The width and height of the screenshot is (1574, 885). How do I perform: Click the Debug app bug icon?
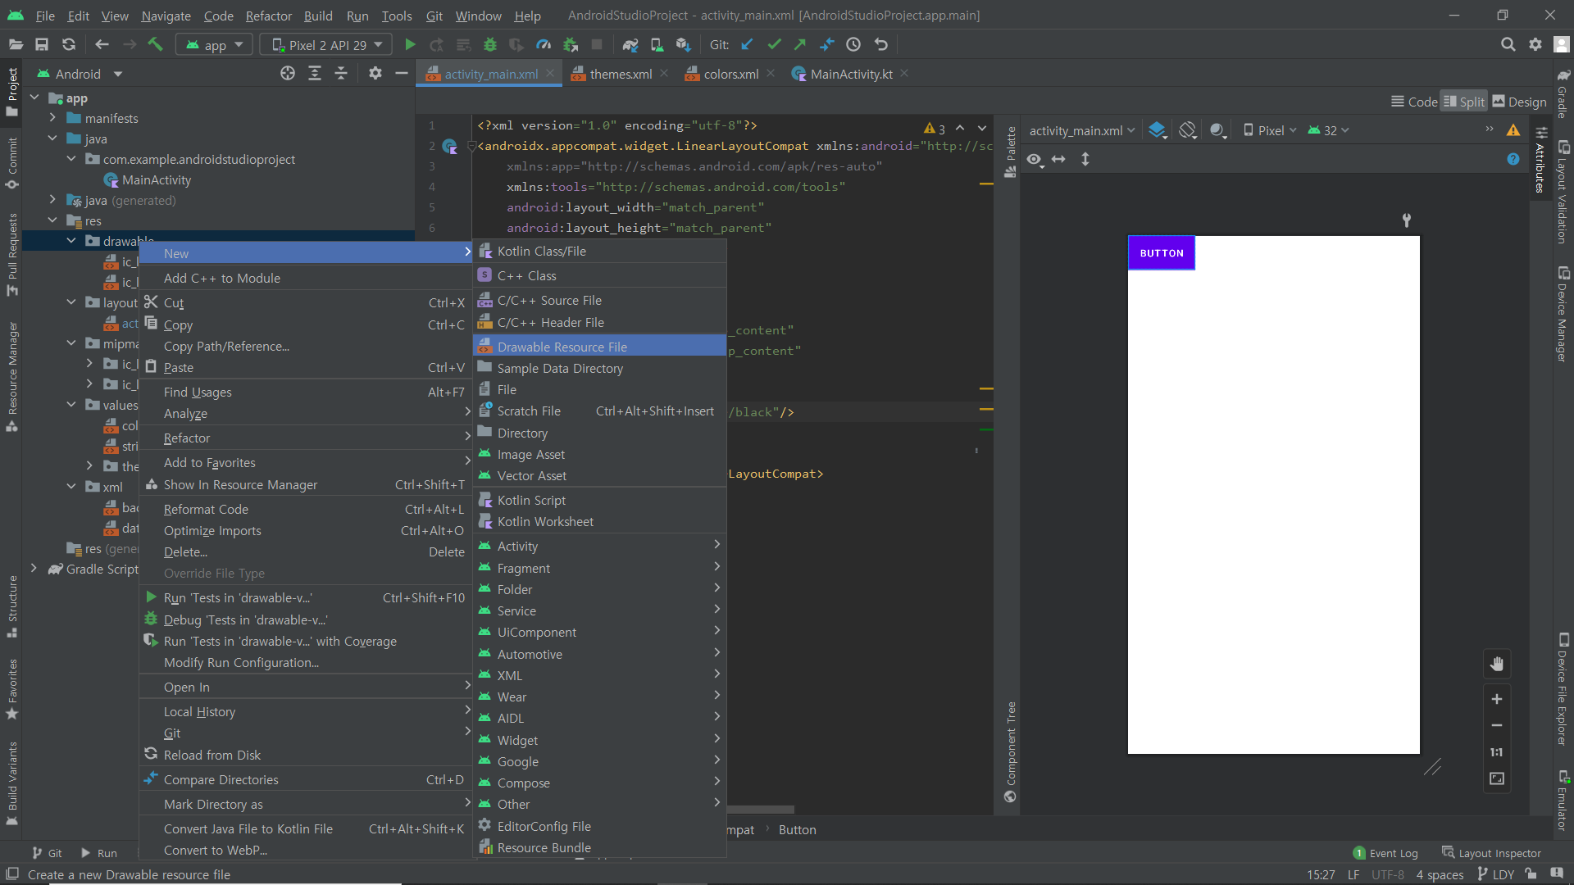click(x=490, y=45)
